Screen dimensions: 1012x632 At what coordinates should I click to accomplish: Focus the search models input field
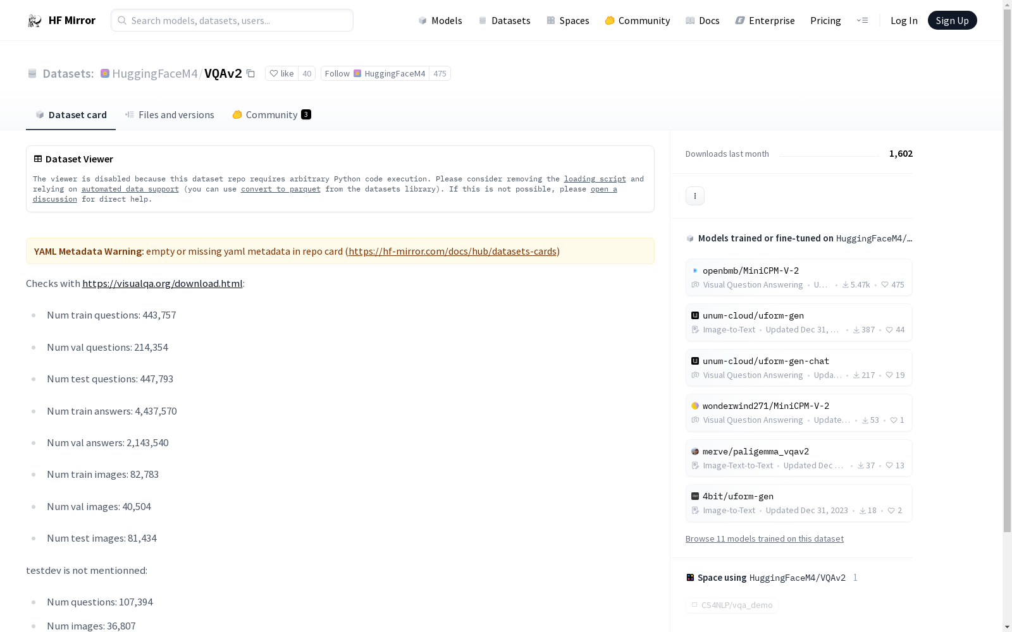(x=232, y=20)
